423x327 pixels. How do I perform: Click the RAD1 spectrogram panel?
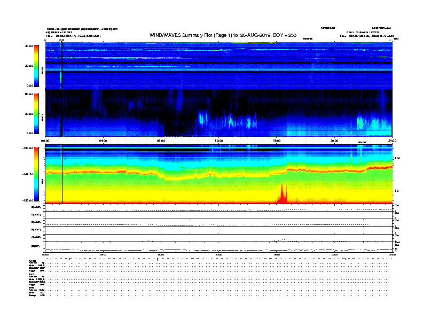(x=219, y=113)
